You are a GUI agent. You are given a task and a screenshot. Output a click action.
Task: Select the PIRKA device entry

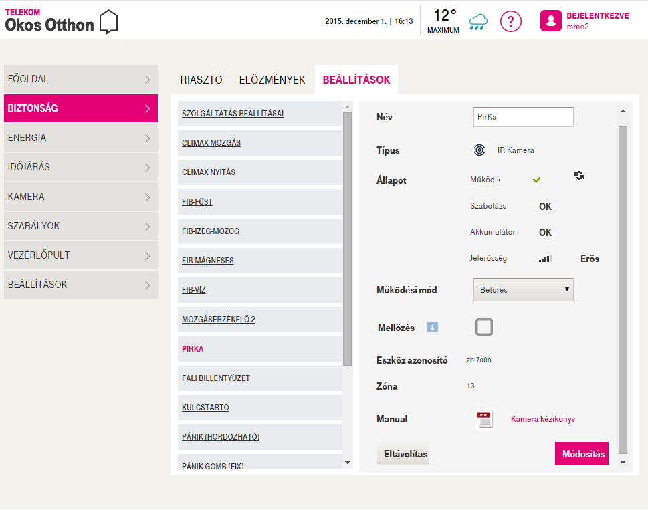point(259,349)
